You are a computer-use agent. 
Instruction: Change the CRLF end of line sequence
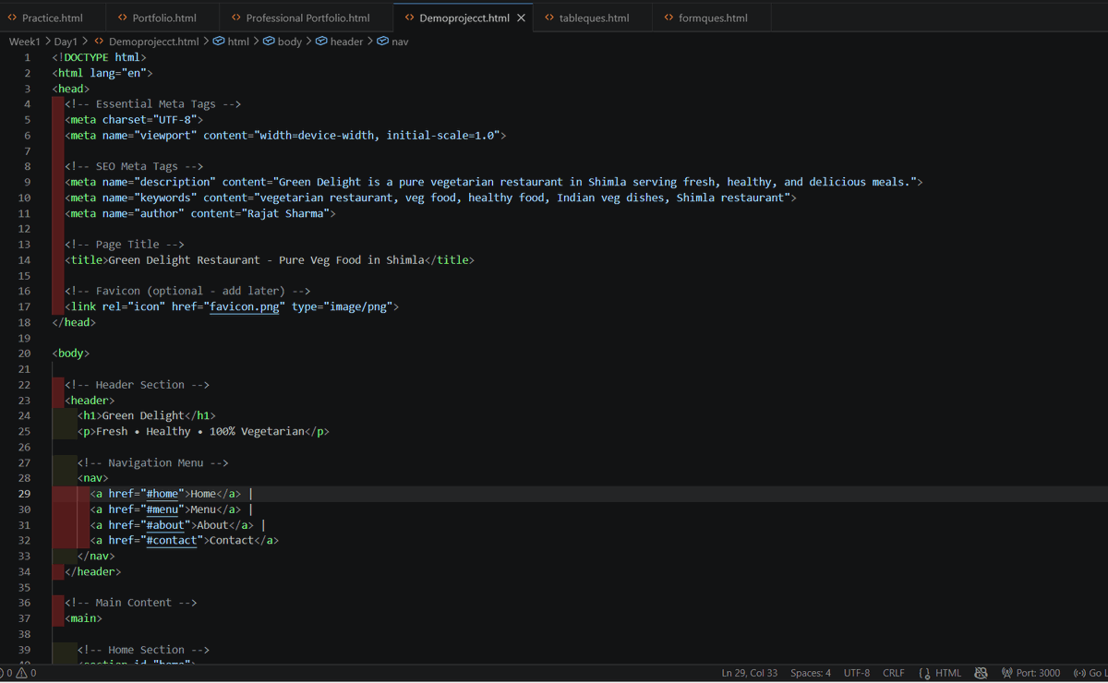(894, 673)
